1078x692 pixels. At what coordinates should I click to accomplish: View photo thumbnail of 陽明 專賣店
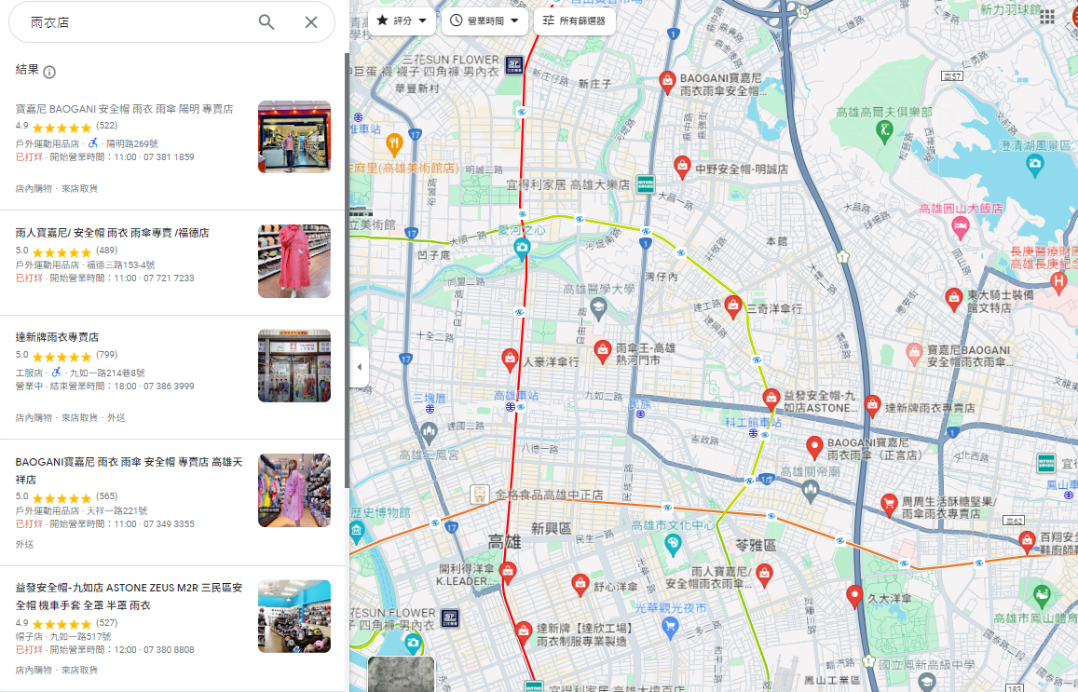pos(294,137)
